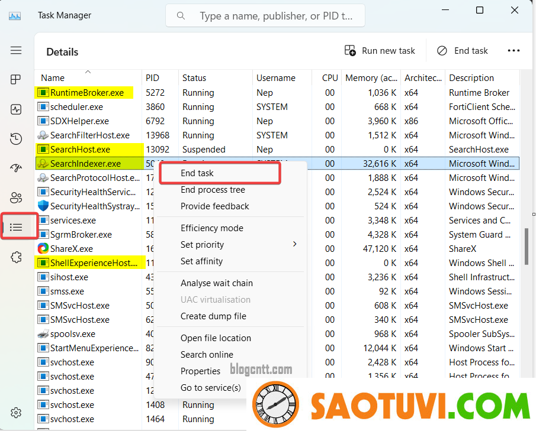Click the vertical scrollbar thumb
Viewport: 536px width, 431px height.
click(527, 247)
